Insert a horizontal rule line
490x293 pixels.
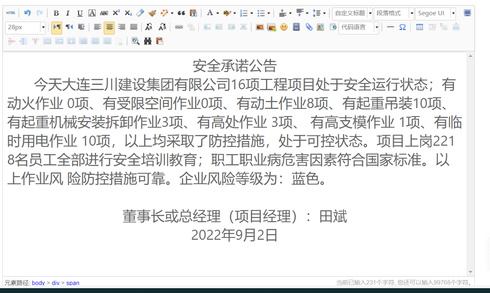pos(390,27)
